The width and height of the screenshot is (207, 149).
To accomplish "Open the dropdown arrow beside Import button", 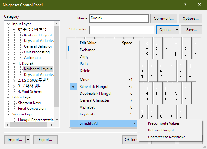I will tap(28, 140).
